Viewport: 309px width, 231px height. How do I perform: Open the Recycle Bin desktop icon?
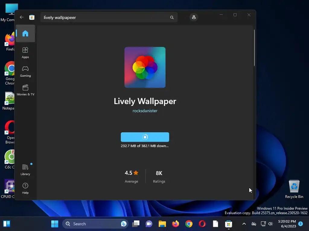(294, 189)
